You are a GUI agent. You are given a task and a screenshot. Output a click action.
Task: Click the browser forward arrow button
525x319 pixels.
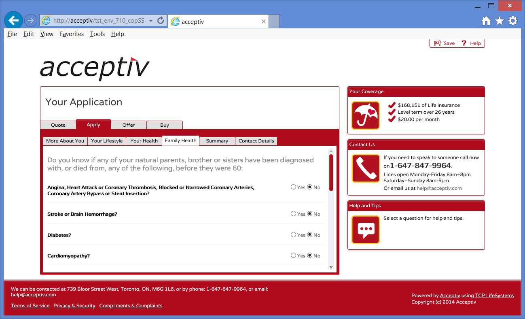[31, 20]
